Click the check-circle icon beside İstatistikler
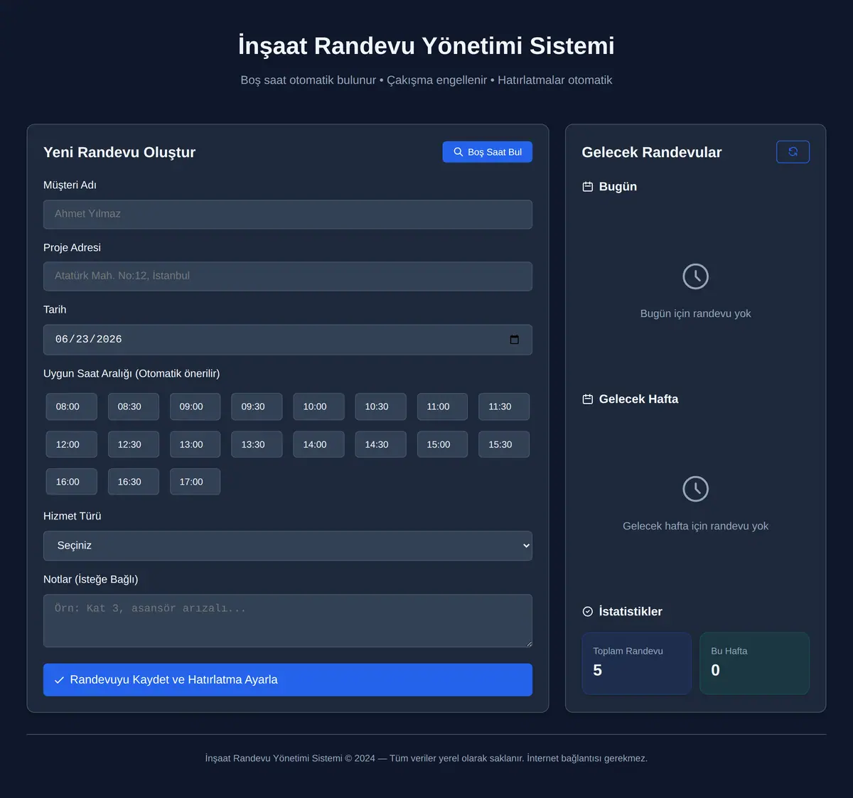The width and height of the screenshot is (853, 798). click(x=588, y=612)
